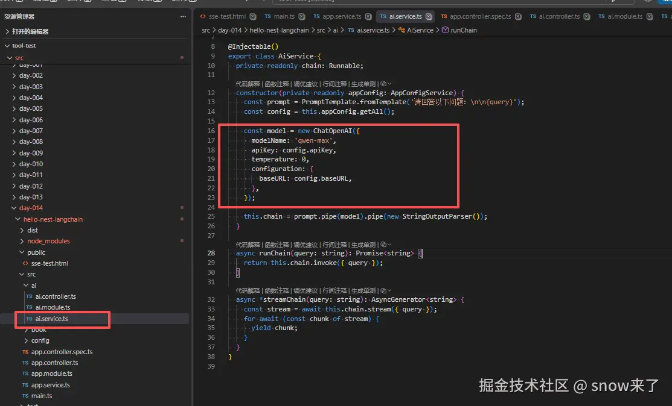Click the AiService class icon in breadcrumb
This screenshot has width=672, height=406.
click(402, 30)
